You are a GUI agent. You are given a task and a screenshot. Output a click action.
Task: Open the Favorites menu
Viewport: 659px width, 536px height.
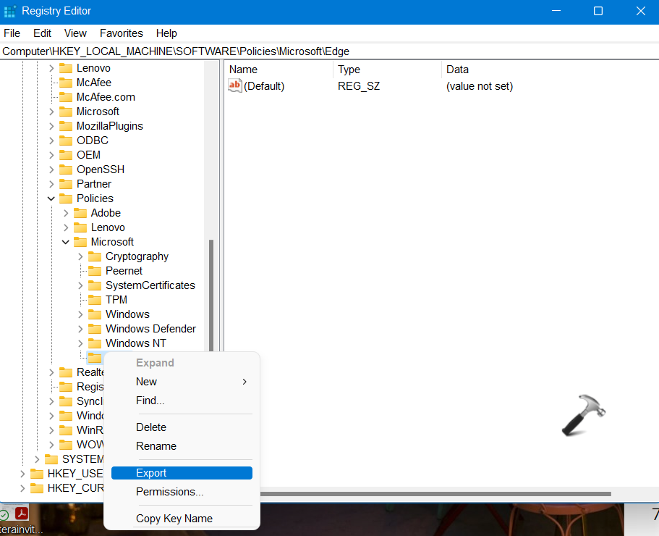coord(121,33)
